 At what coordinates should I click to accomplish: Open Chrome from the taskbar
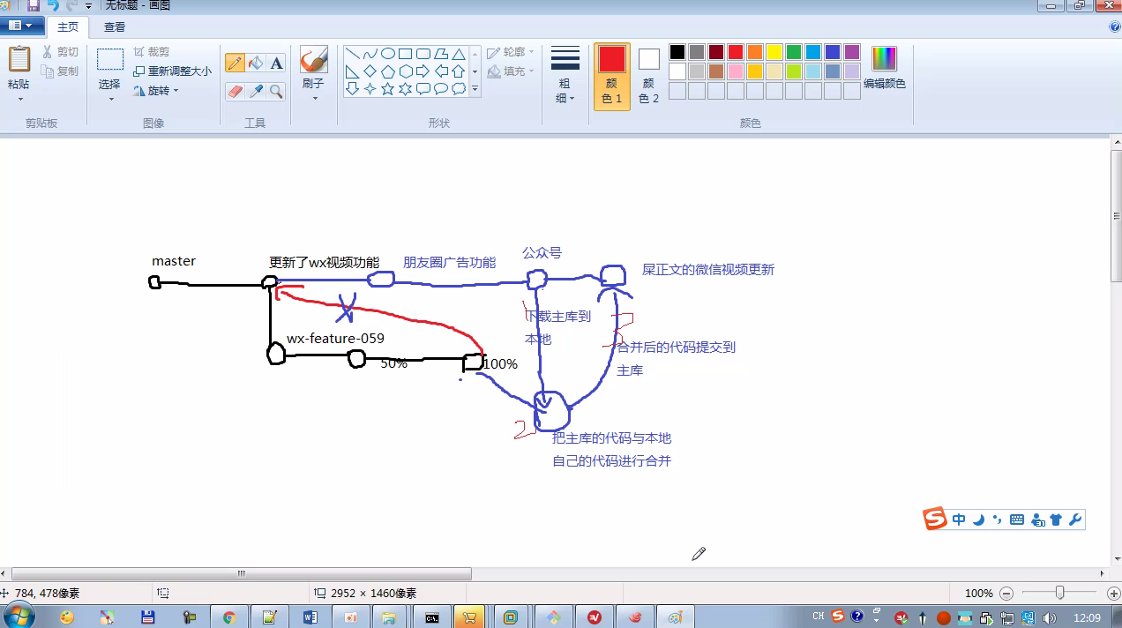(x=229, y=617)
